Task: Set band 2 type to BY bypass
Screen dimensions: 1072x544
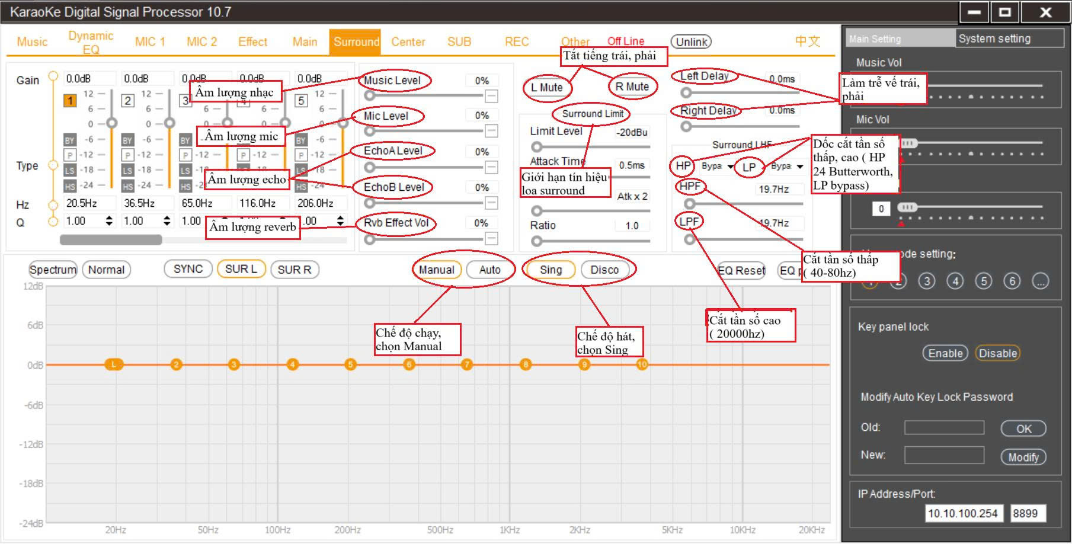Action: point(127,140)
